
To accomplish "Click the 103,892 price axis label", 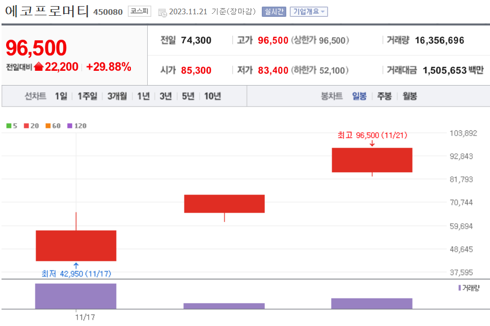I will pos(464,133).
